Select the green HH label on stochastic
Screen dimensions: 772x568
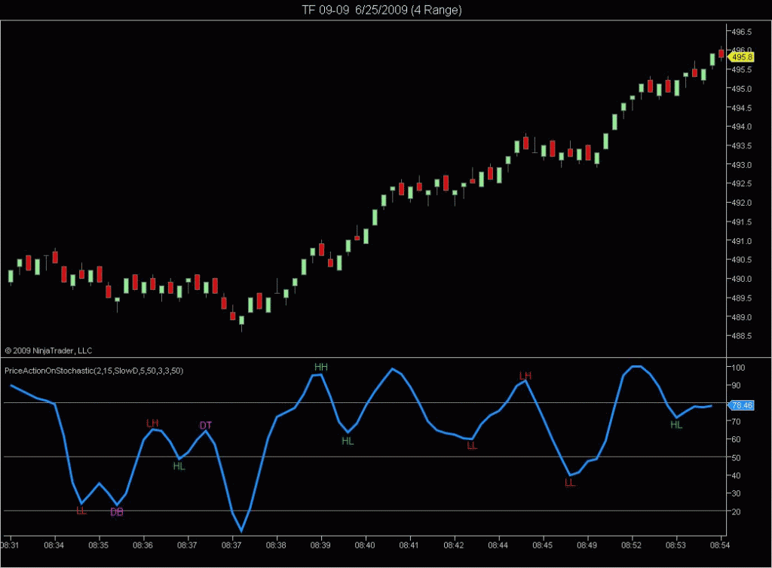[x=321, y=367]
